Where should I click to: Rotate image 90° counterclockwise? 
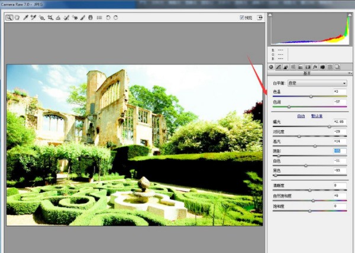point(107,18)
